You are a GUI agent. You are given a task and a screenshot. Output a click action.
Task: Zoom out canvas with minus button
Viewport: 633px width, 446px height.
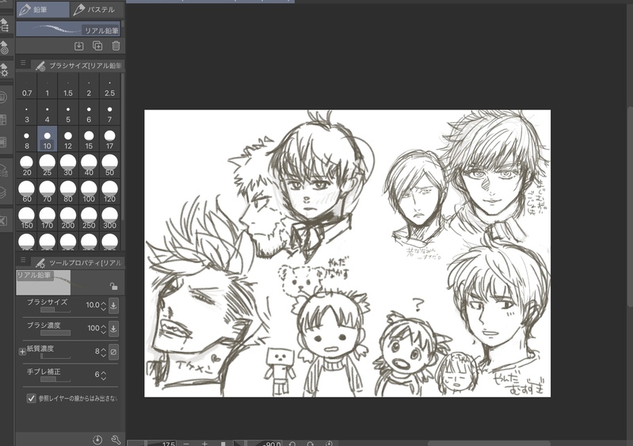tap(186, 443)
